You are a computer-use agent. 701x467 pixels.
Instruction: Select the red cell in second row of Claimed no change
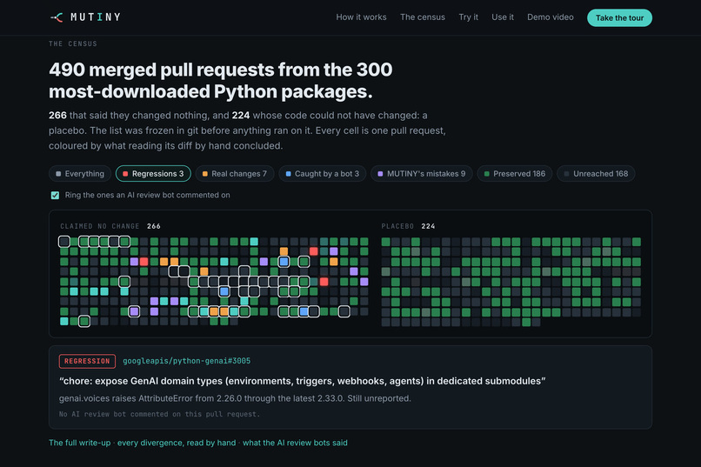pyautogui.click(x=314, y=251)
